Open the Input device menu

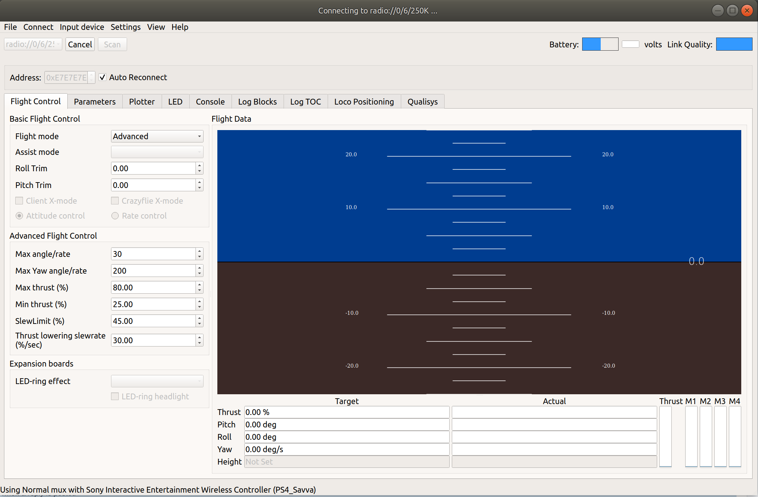click(x=82, y=27)
